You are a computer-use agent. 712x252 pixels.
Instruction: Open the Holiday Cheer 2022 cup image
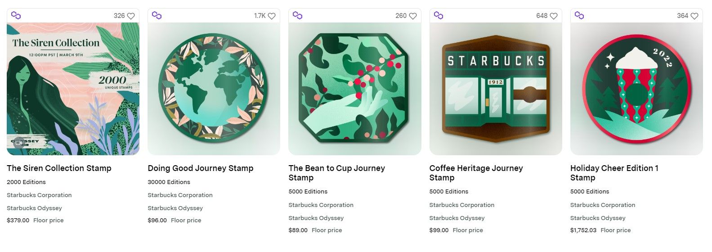point(636,89)
